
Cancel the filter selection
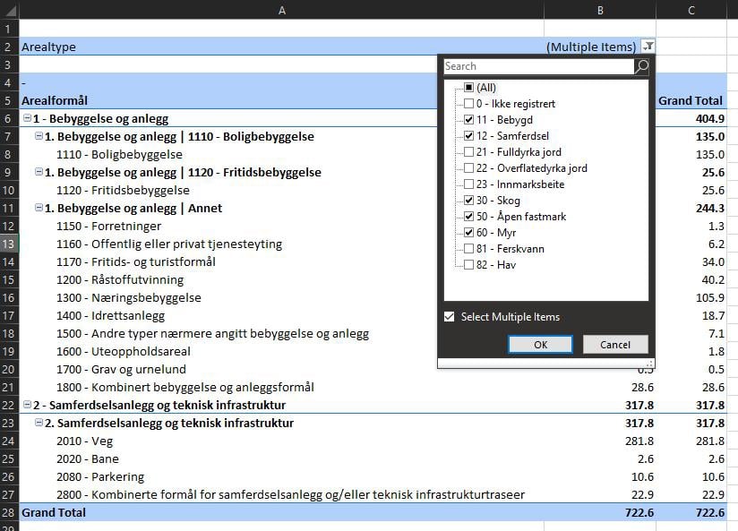tap(615, 345)
